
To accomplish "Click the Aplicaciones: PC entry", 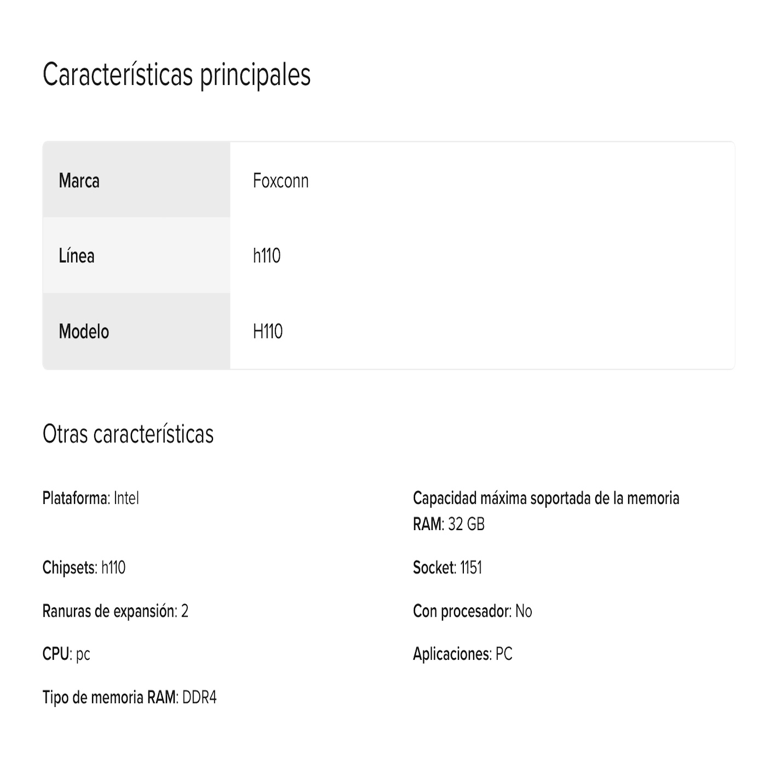I will pos(463,654).
